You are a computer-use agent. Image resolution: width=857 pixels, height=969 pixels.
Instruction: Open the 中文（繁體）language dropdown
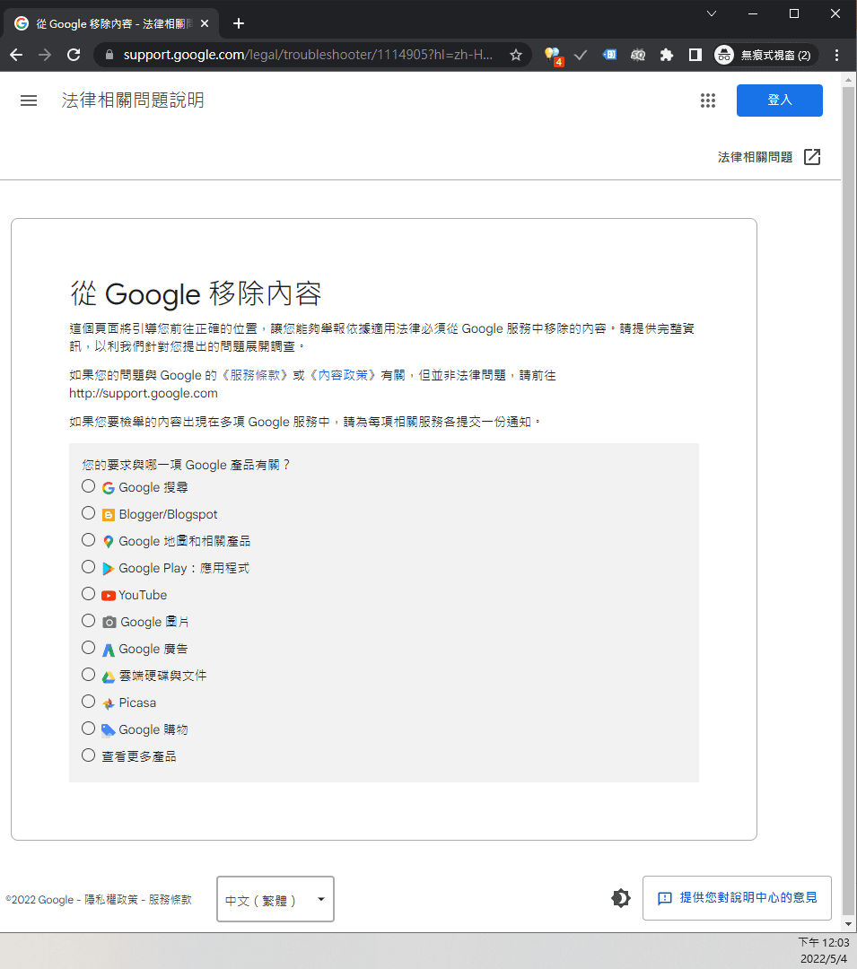pos(275,899)
